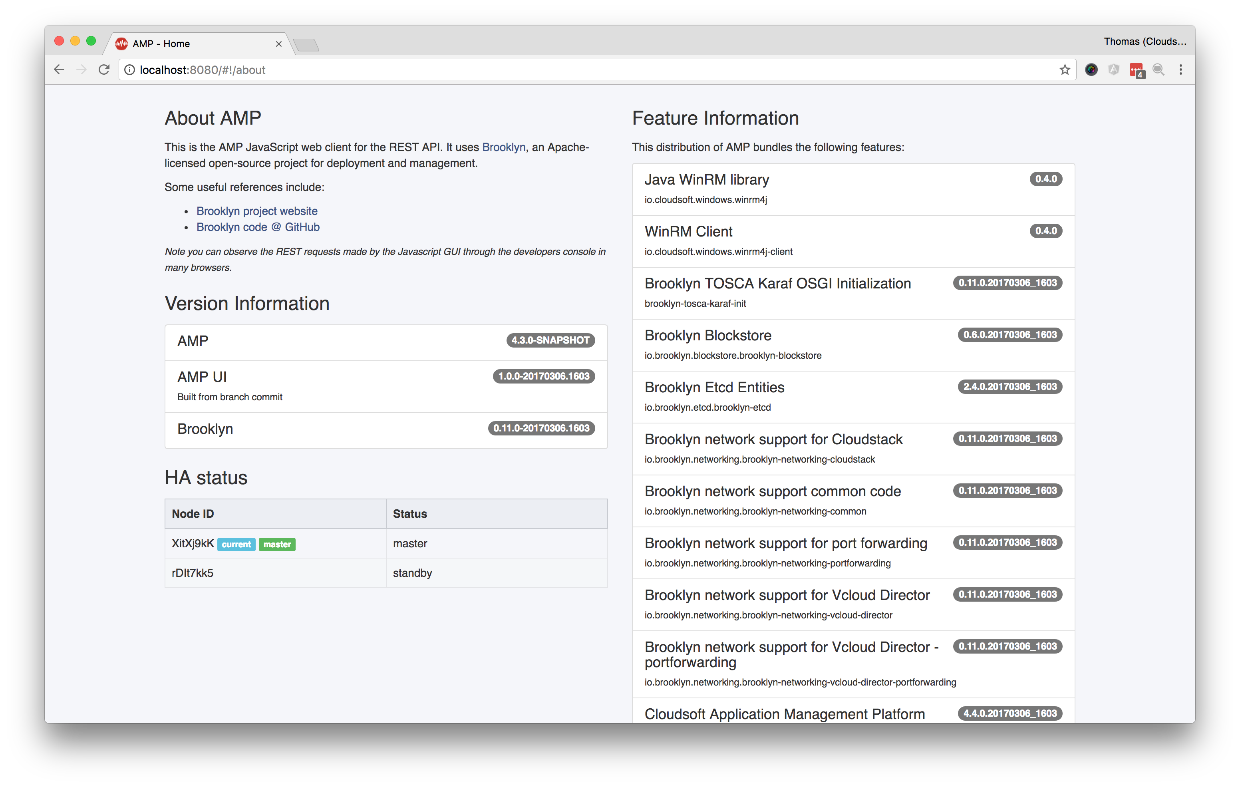Click the HA status heading
The width and height of the screenshot is (1240, 787).
206,478
